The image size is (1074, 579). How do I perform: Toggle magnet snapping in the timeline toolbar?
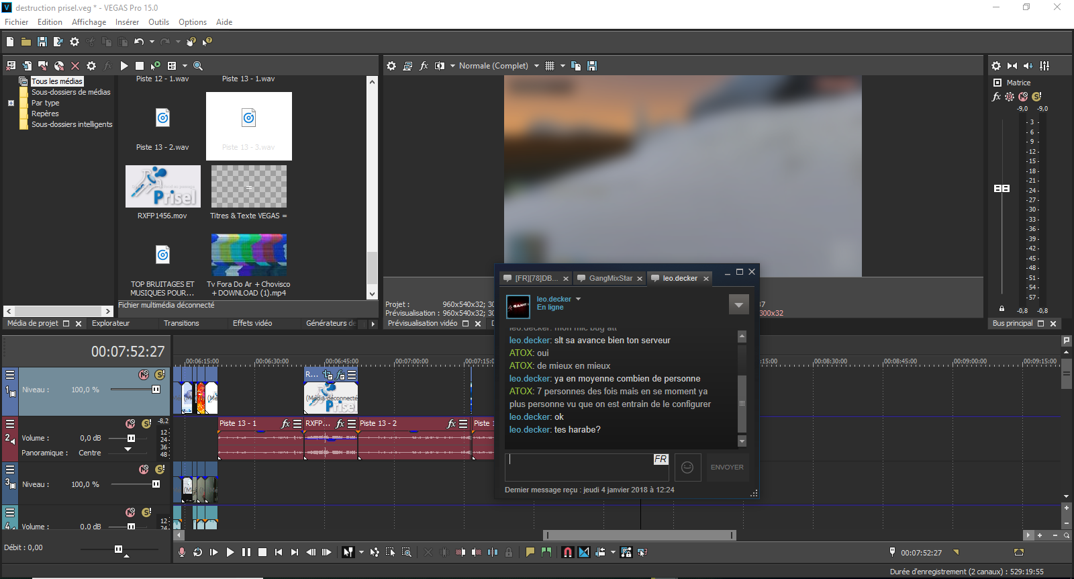click(x=568, y=552)
